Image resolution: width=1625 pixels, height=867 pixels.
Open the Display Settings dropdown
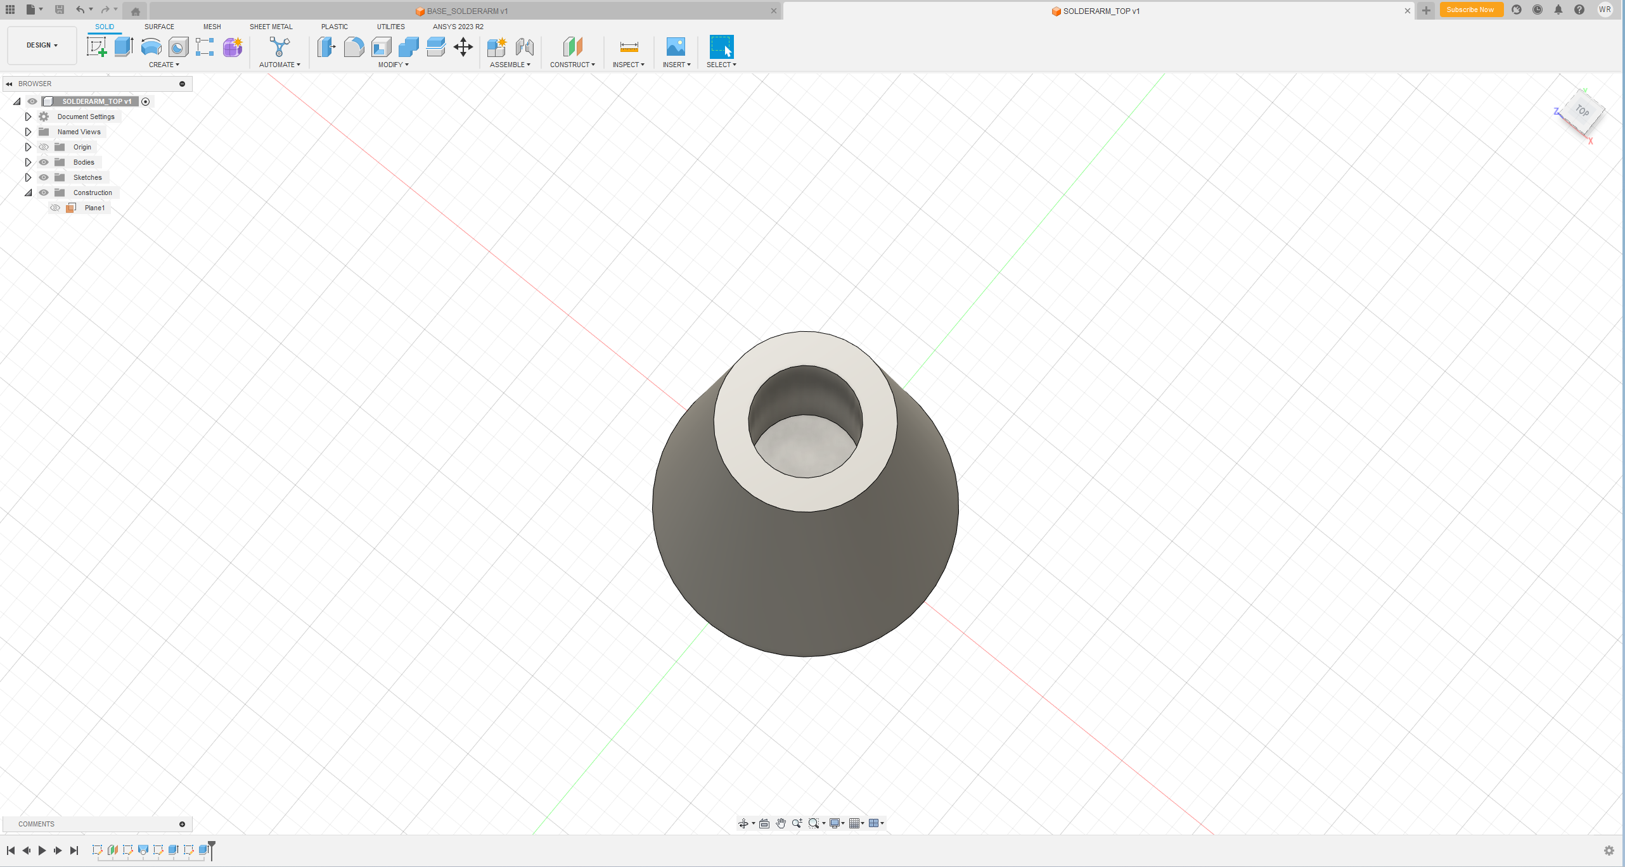837,823
